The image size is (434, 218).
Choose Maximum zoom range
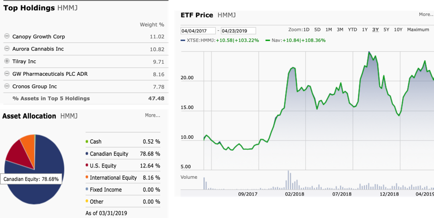pyautogui.click(x=418, y=29)
